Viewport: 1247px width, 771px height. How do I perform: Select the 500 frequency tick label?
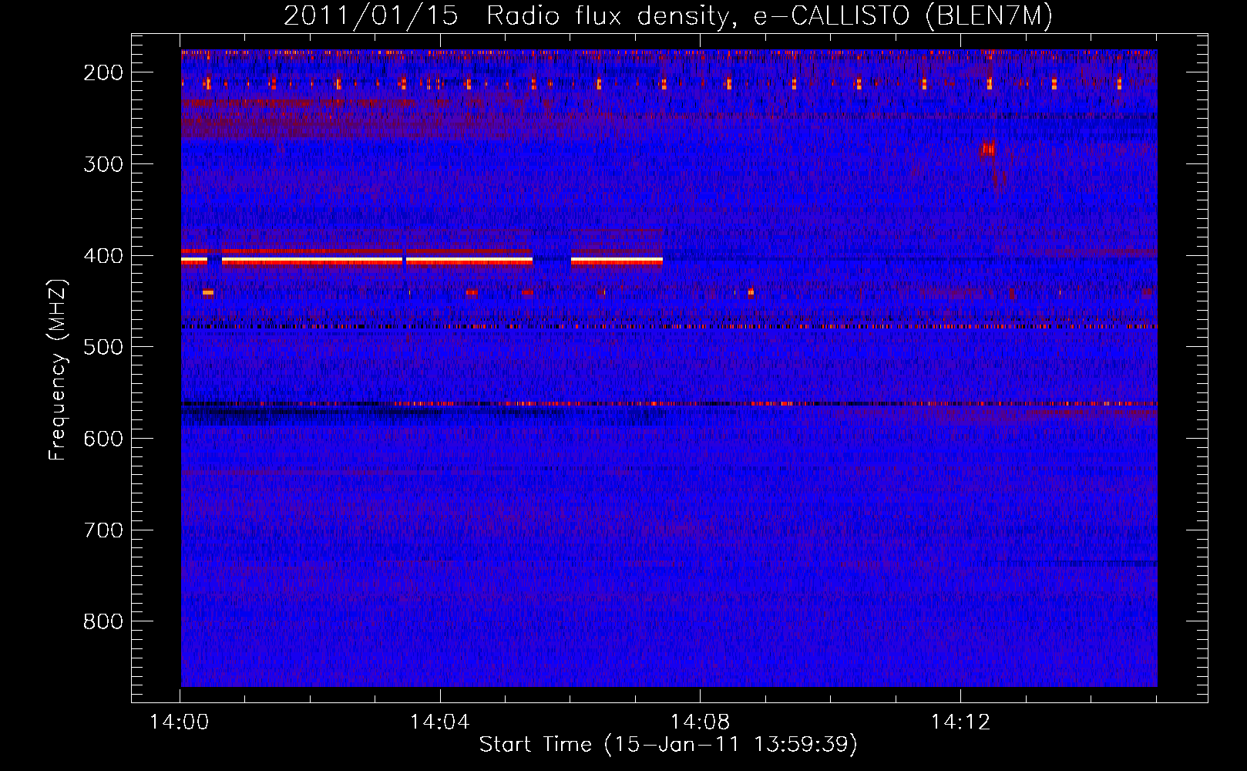click(x=103, y=347)
